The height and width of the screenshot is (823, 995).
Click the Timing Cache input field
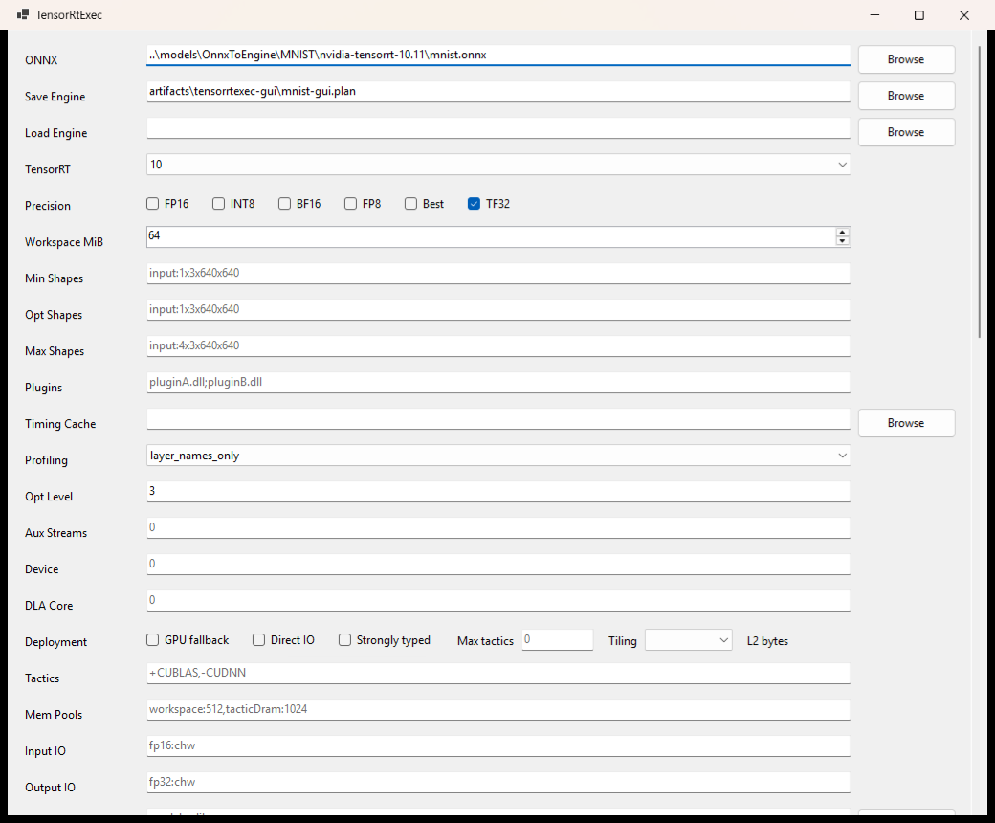click(x=498, y=419)
